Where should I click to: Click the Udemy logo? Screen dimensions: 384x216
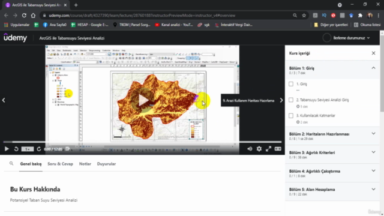tap(15, 38)
